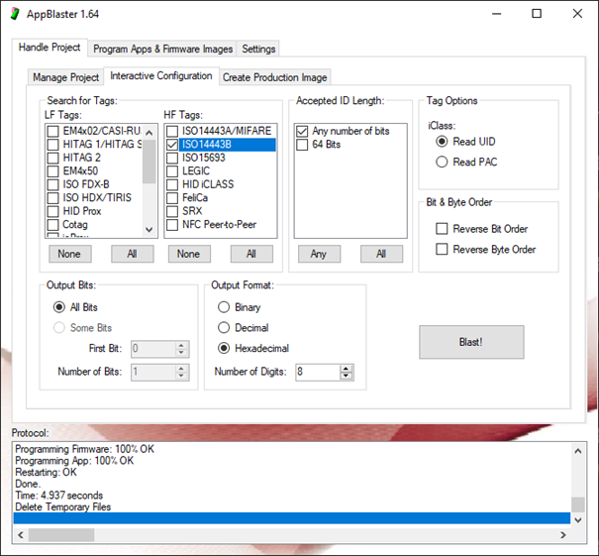Select 'Programming App: 100% OK' log line

(74, 461)
